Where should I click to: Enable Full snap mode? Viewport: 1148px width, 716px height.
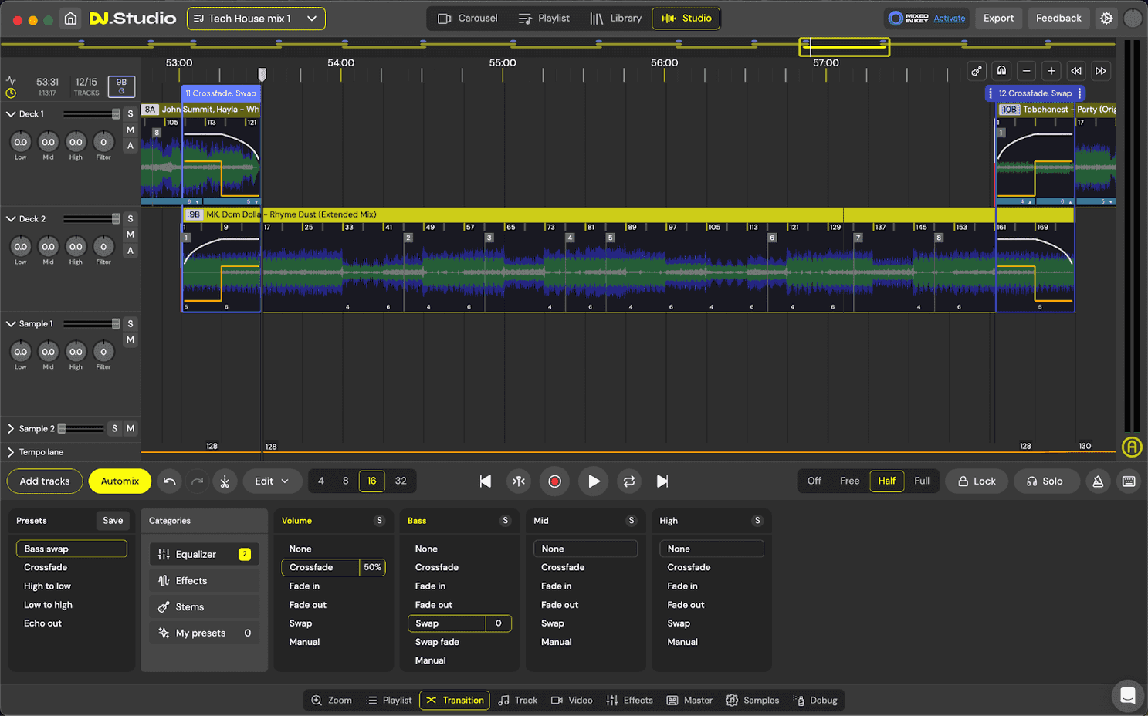coord(921,481)
